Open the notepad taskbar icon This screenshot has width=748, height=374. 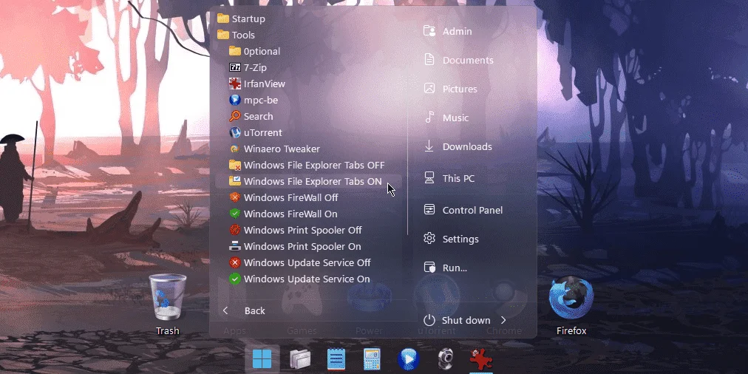(336, 358)
